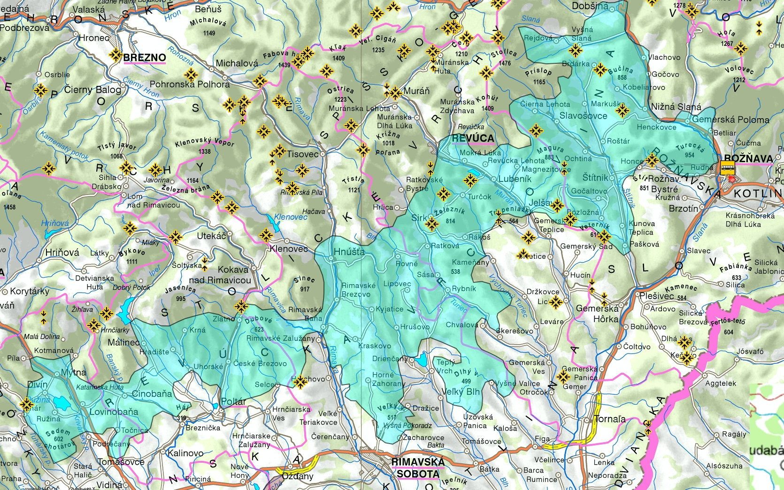
Task: Click the bus stop icon at Rožňava
Action: point(728,167)
